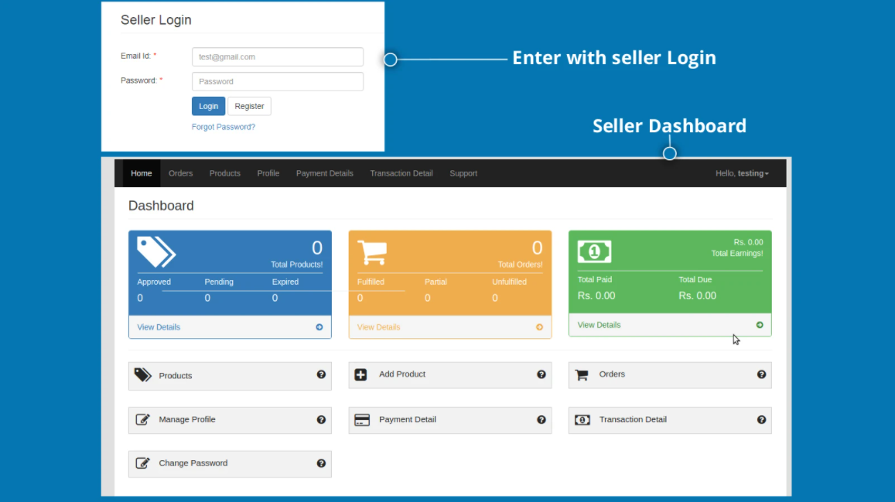The image size is (895, 502).
Task: Click the Partial count label
Action: coord(436,282)
